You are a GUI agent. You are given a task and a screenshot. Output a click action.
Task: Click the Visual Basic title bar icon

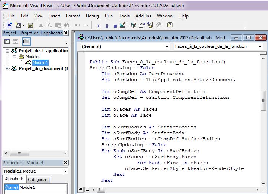(x=5, y=6)
